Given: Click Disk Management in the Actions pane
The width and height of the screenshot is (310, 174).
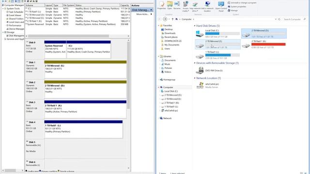Looking at the screenshot, I should [142, 10].
